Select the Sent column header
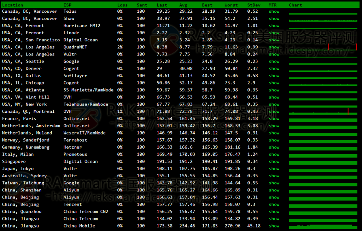The width and height of the screenshot is (362, 231). coord(142,5)
